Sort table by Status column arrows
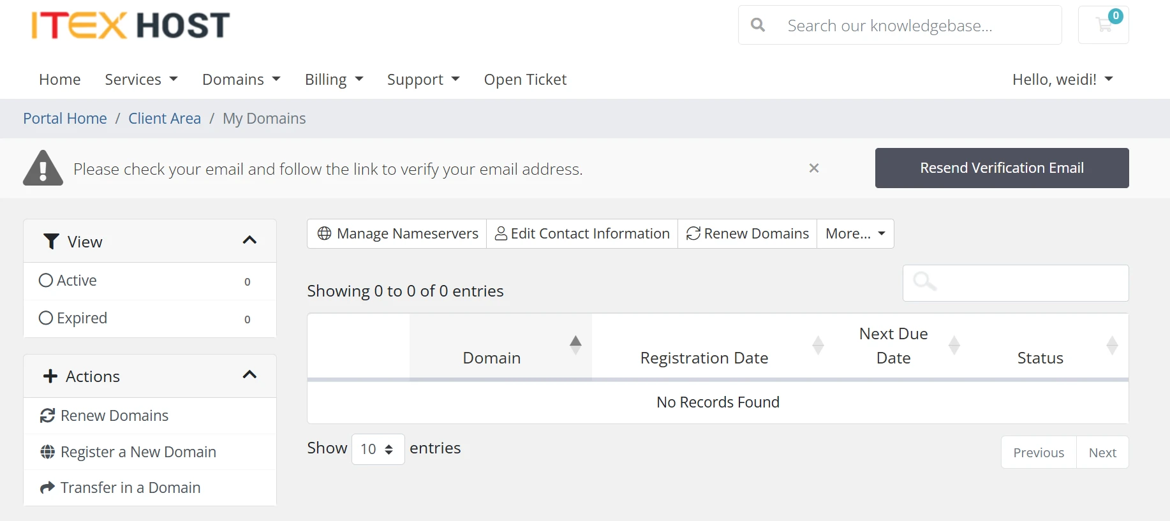The height and width of the screenshot is (521, 1170). point(1112,345)
